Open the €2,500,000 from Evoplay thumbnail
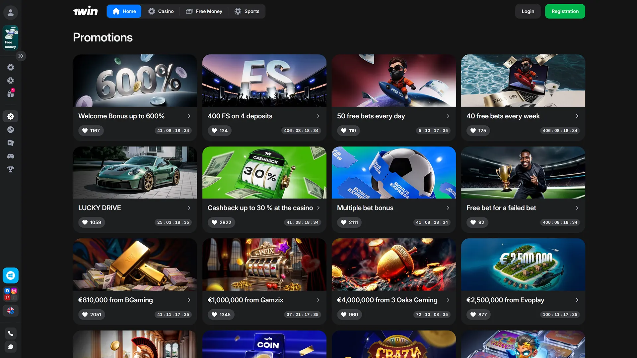Image resolution: width=637 pixels, height=358 pixels. click(523, 265)
